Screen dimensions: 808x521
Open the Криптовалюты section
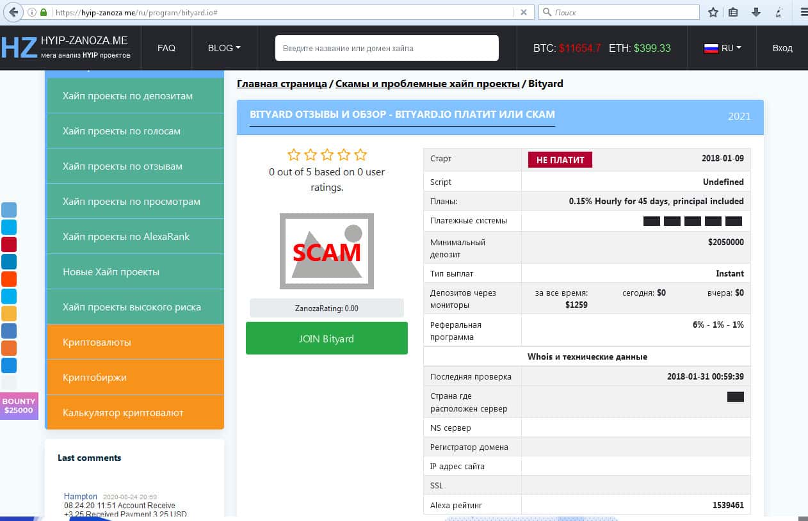point(135,342)
